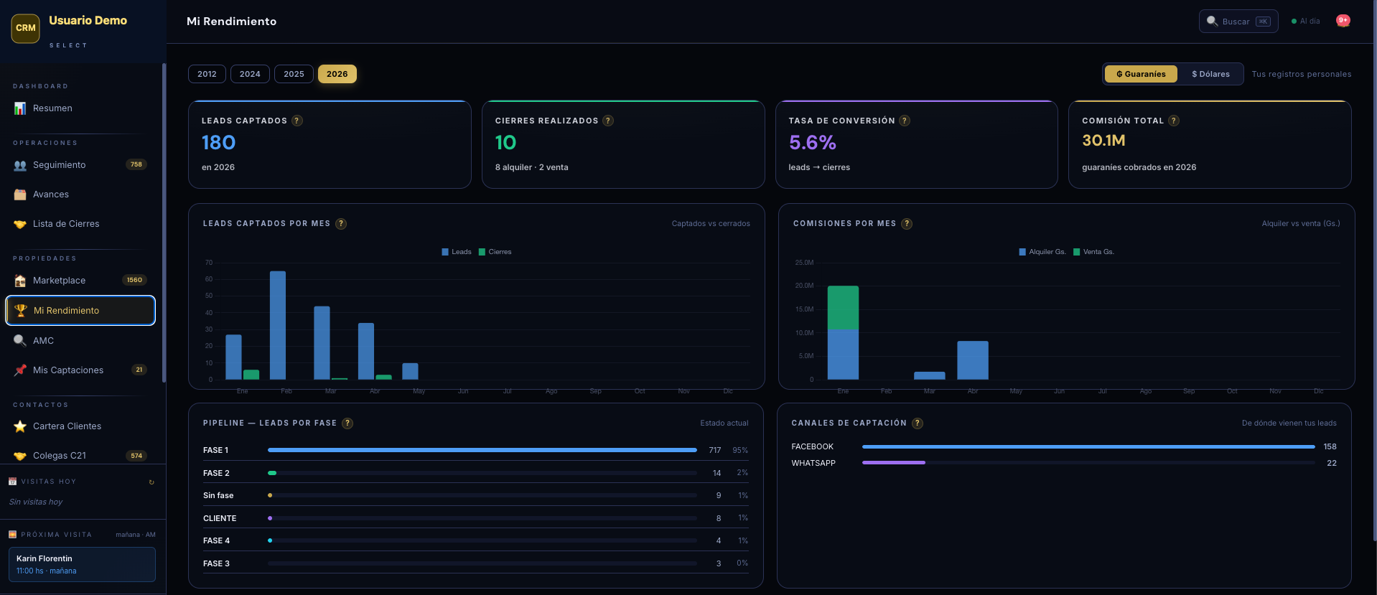Click the February leads bar in chart
The height and width of the screenshot is (595, 1377).
coord(278,325)
